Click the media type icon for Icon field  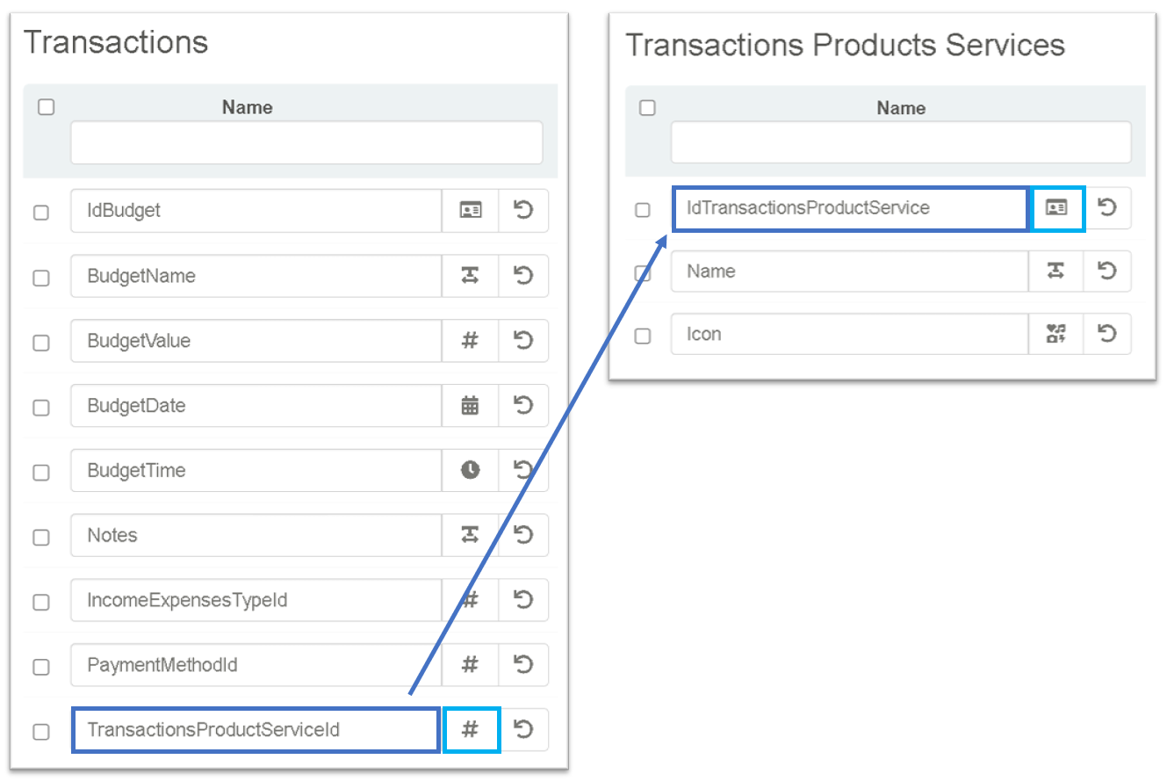(1055, 334)
